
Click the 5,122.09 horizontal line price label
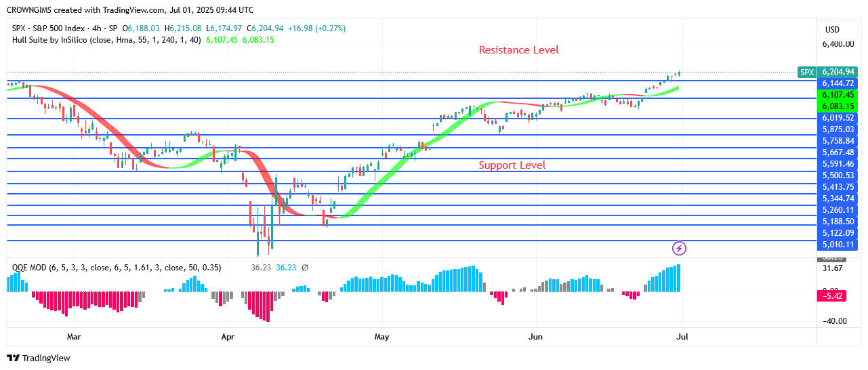tap(838, 233)
